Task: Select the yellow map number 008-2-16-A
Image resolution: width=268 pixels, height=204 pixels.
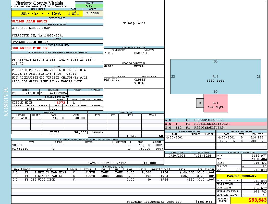Action: [38, 14]
